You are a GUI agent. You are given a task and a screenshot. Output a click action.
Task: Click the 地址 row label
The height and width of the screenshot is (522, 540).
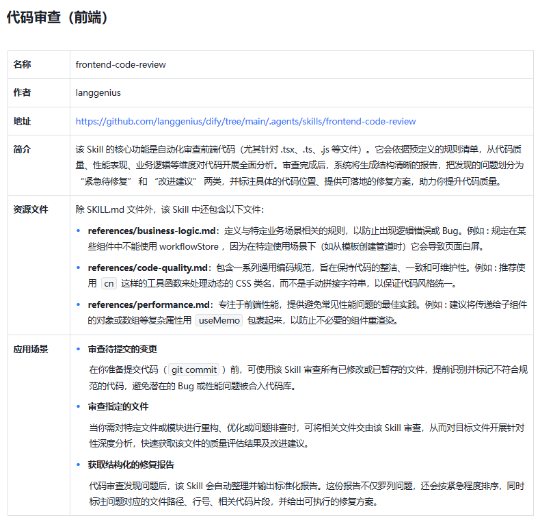22,121
